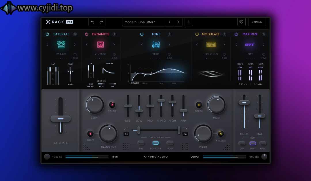The width and height of the screenshot is (311, 181).
Task: Solo the Maximize module S icon
Action: (x=263, y=34)
